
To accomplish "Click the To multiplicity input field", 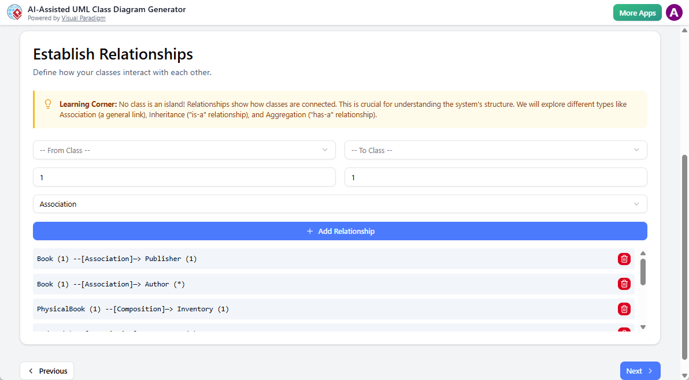I will pos(495,177).
